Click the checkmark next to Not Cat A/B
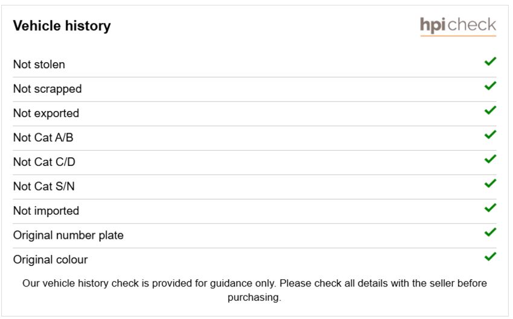Image resolution: width=513 pixels, height=319 pixels. (x=491, y=134)
